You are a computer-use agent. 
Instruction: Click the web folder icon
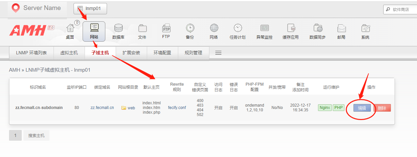coord(124,108)
